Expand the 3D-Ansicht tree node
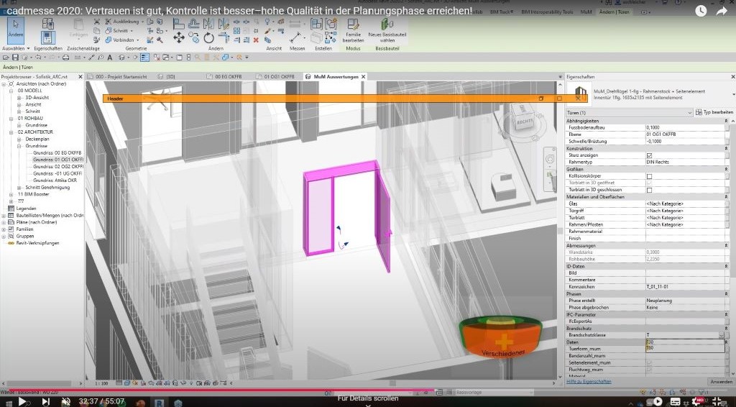The image size is (736, 407). click(19, 97)
